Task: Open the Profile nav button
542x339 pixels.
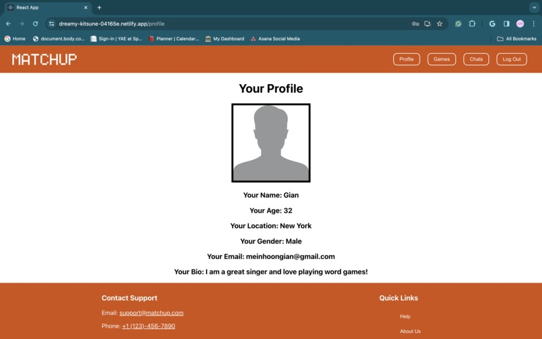Action: (406, 59)
